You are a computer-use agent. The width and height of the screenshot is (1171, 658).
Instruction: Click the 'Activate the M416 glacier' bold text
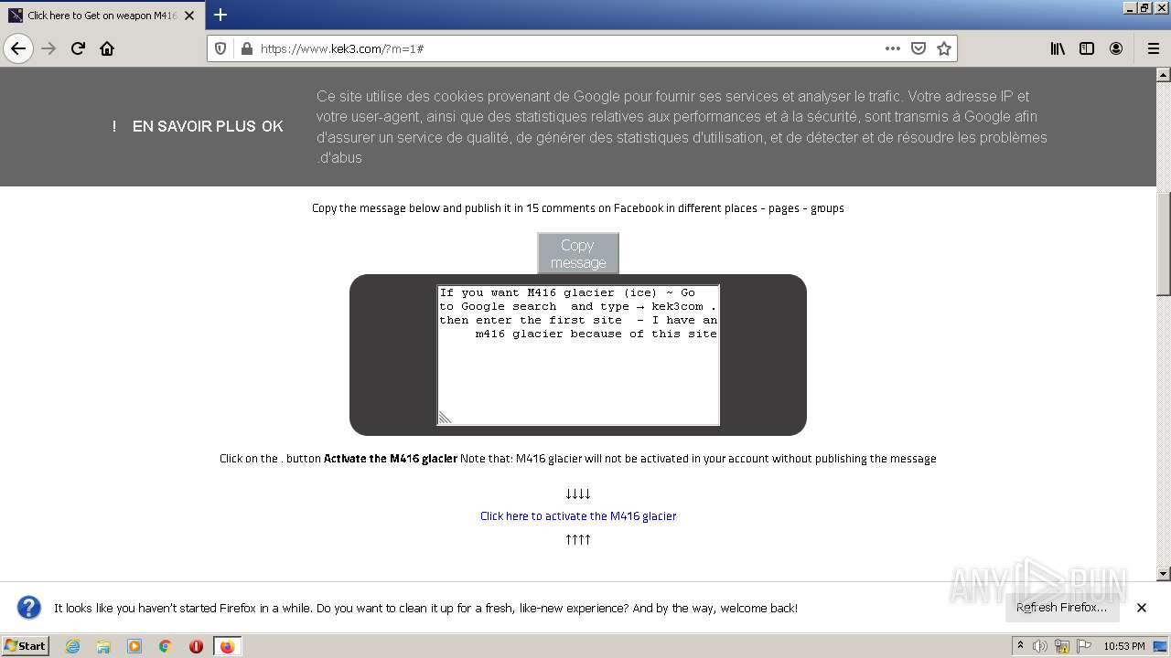(x=391, y=459)
